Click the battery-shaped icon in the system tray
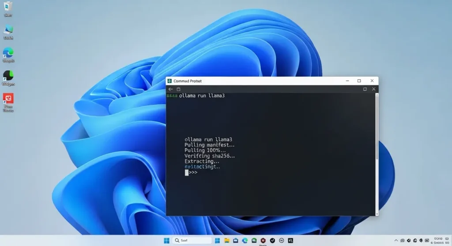 pyautogui.click(x=427, y=241)
